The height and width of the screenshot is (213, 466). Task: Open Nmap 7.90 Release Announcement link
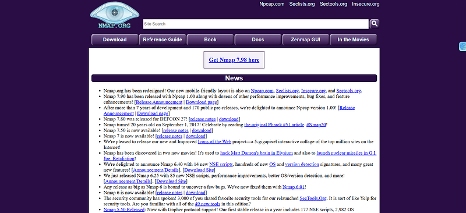pyautogui.click(x=159, y=102)
